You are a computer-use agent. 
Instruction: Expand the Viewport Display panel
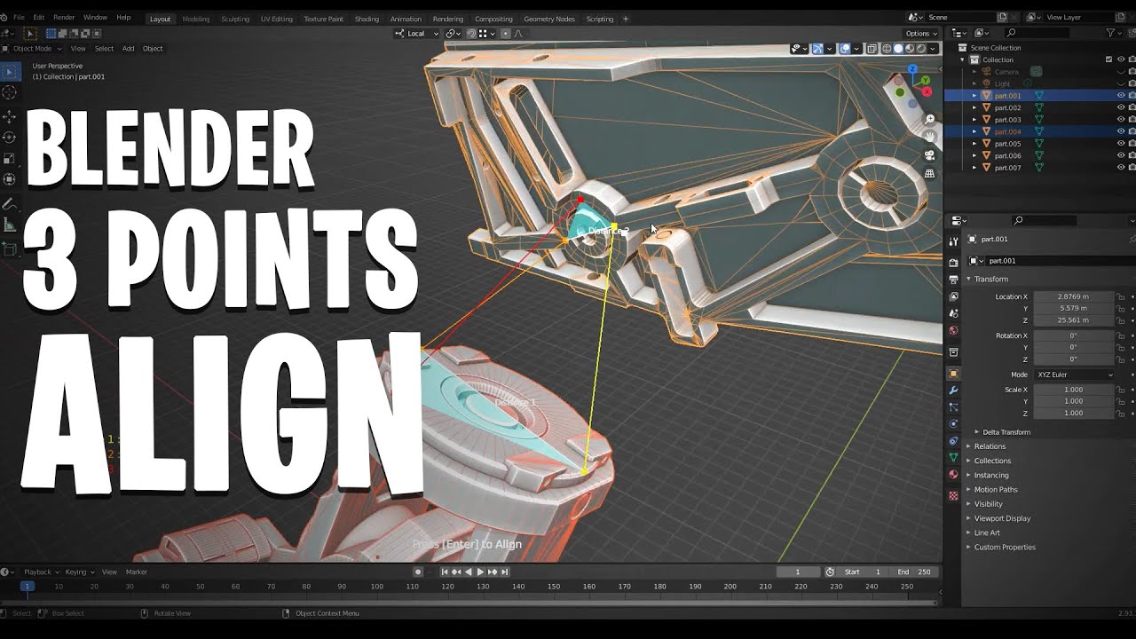coord(969,518)
